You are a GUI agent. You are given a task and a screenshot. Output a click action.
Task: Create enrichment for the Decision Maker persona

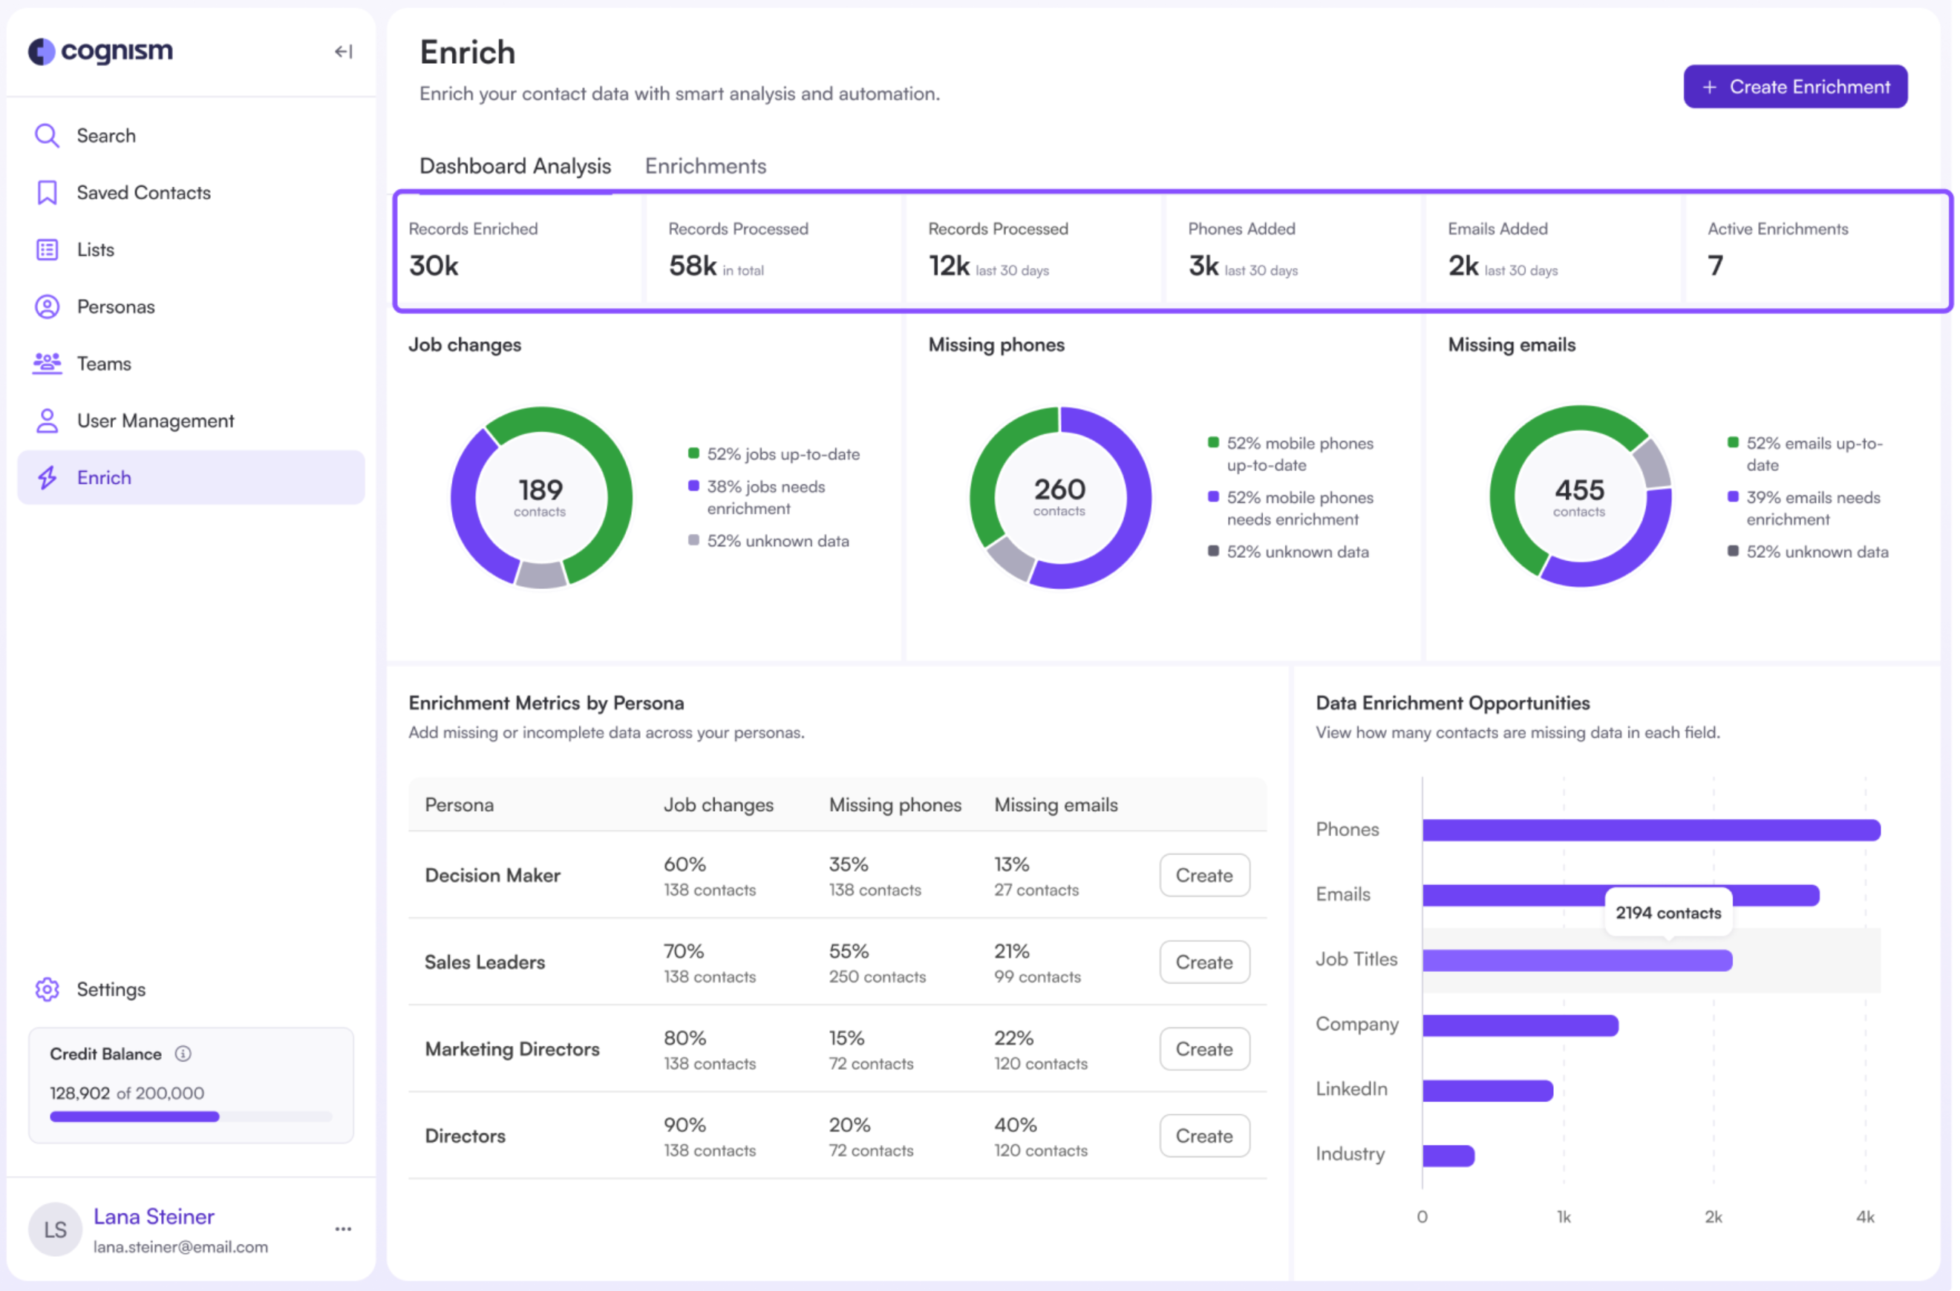pyautogui.click(x=1203, y=876)
